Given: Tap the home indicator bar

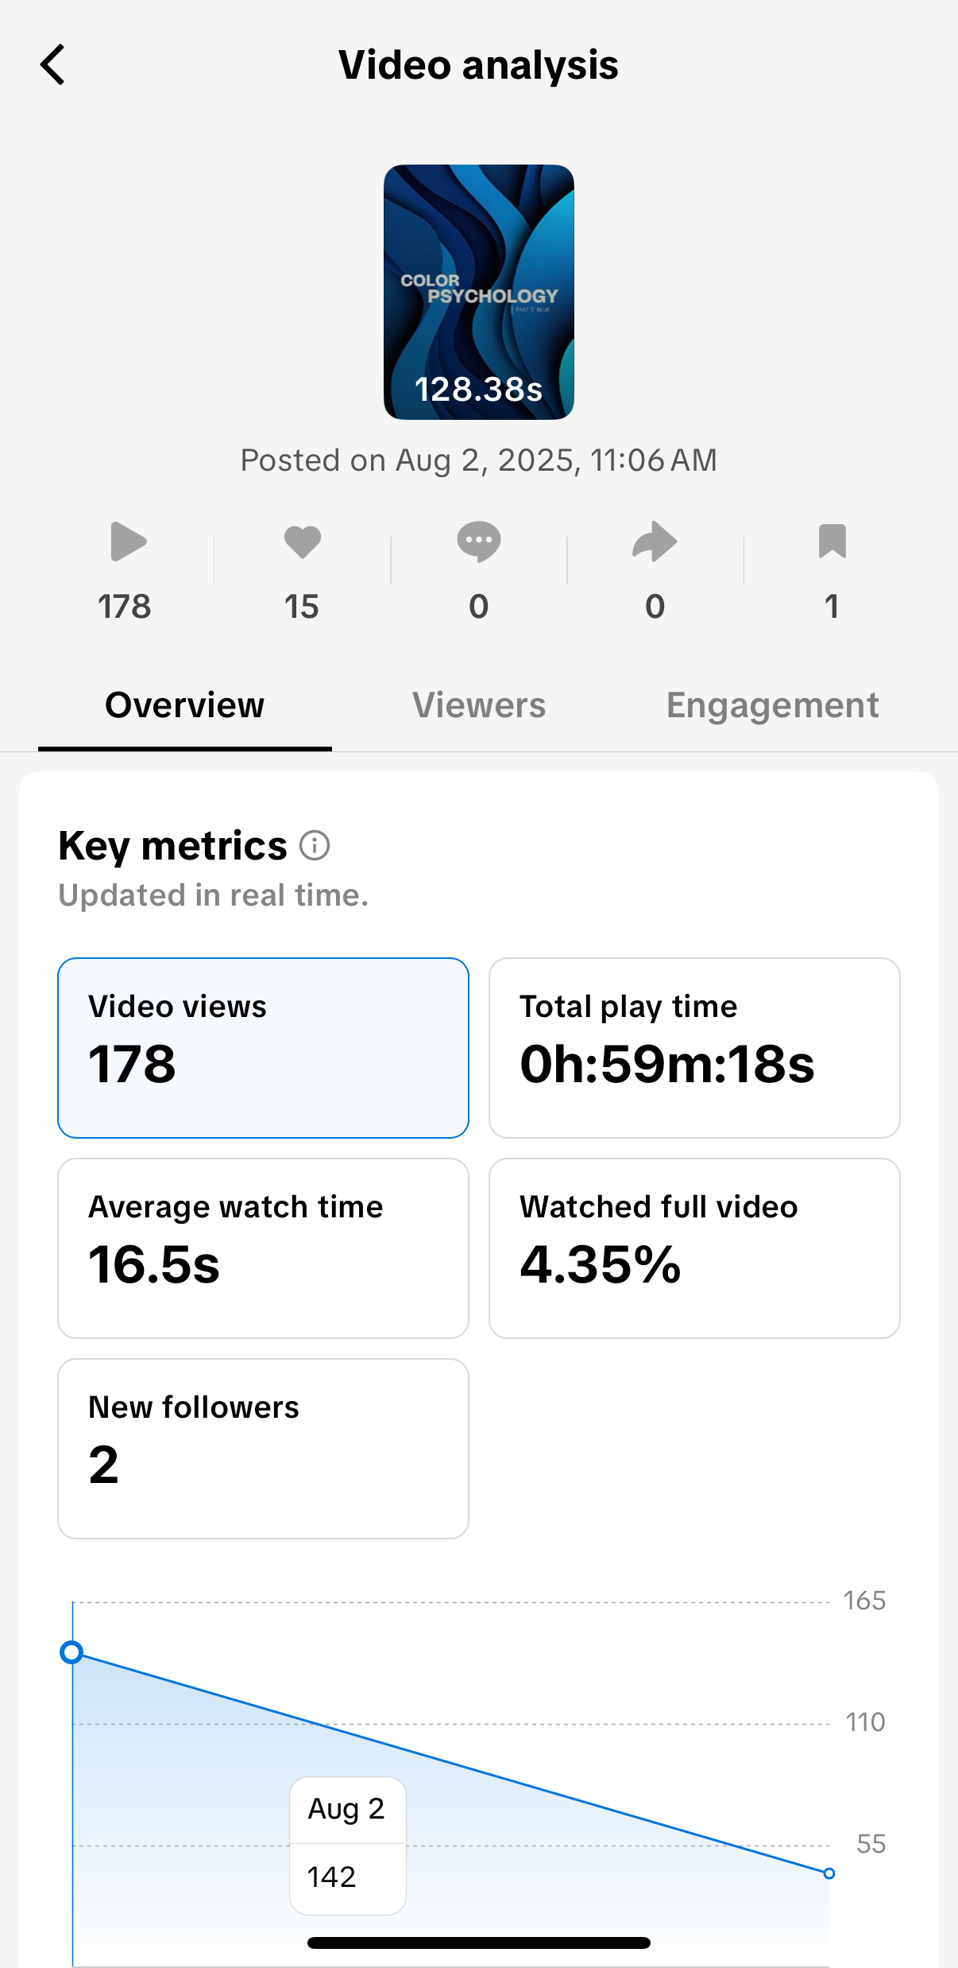Looking at the screenshot, I should pos(478,1943).
